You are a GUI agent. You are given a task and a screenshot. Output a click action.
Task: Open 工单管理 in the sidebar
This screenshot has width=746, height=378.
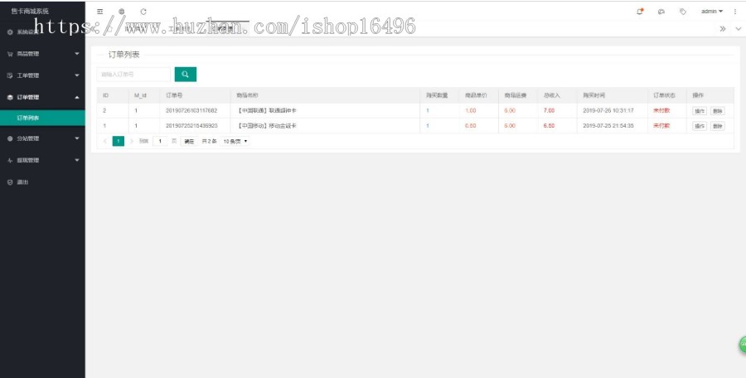pos(28,75)
